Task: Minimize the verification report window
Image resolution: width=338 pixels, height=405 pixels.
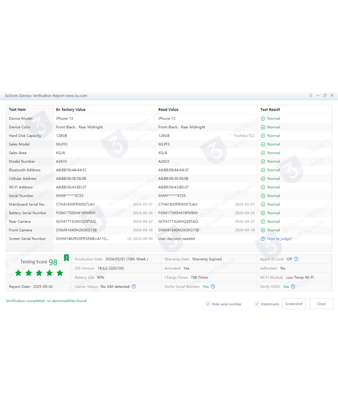Action: point(318,96)
